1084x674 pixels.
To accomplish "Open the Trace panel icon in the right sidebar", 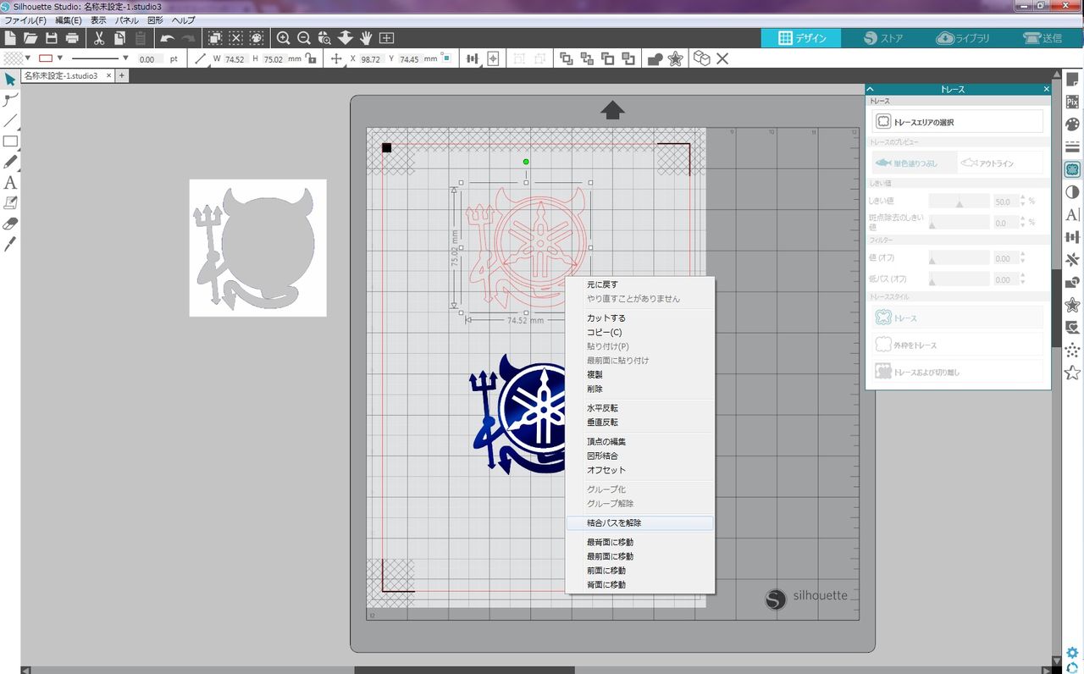I will [1072, 170].
